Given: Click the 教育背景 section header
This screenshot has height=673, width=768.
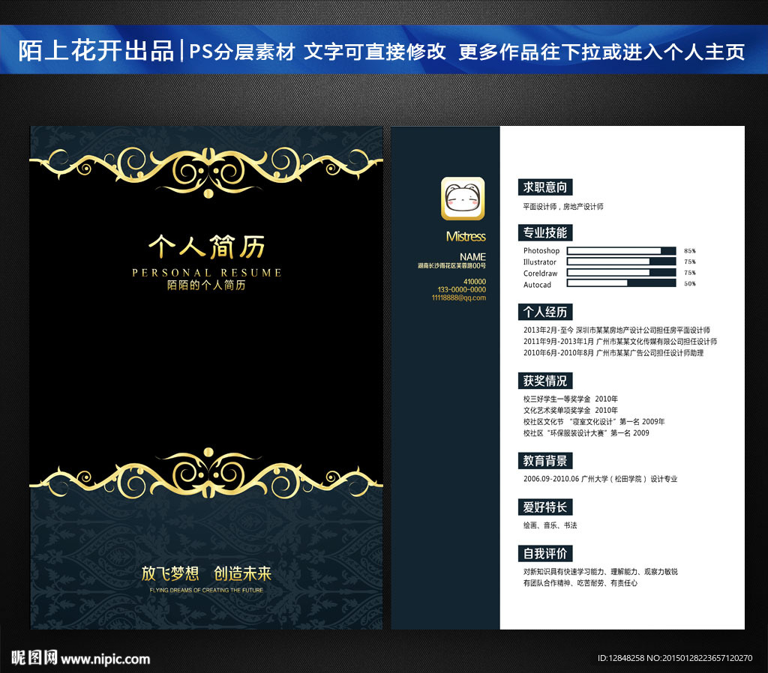Looking at the screenshot, I should (x=545, y=461).
